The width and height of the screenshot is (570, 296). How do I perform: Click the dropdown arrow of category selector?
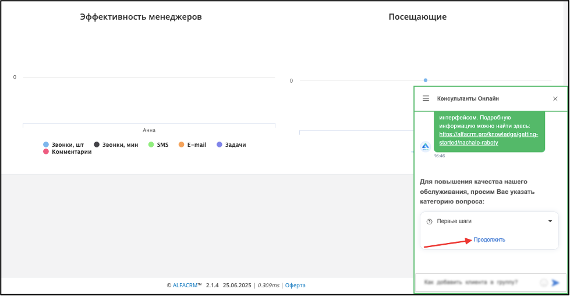pos(550,221)
